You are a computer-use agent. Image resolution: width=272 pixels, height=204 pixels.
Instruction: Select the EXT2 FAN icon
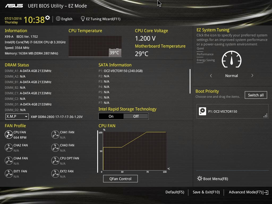tap(55, 174)
